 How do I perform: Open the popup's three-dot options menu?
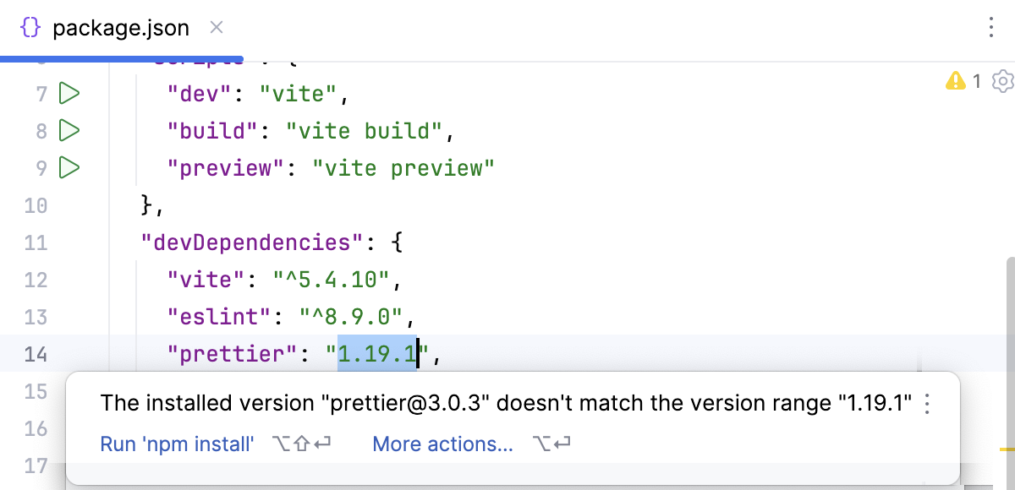click(x=926, y=404)
